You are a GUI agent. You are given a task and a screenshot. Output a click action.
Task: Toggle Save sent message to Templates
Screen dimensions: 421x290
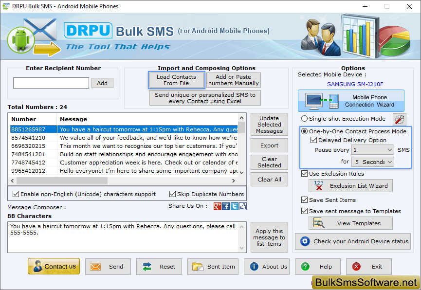304,211
